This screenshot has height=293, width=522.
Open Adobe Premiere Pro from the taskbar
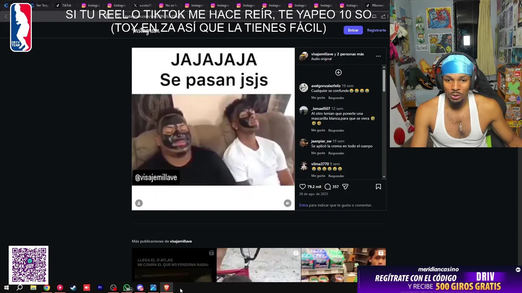100,288
